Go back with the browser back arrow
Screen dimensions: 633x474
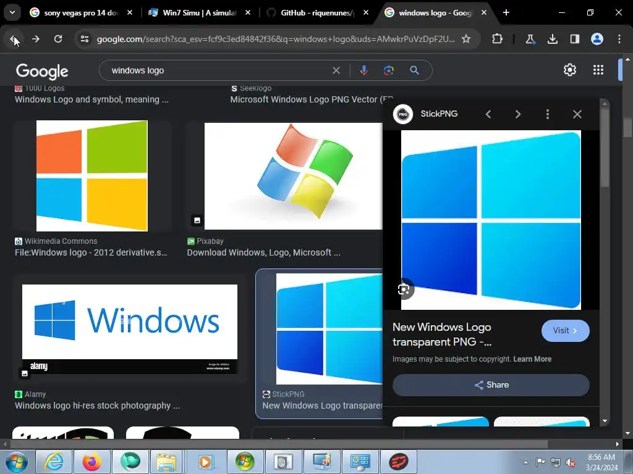[14, 39]
